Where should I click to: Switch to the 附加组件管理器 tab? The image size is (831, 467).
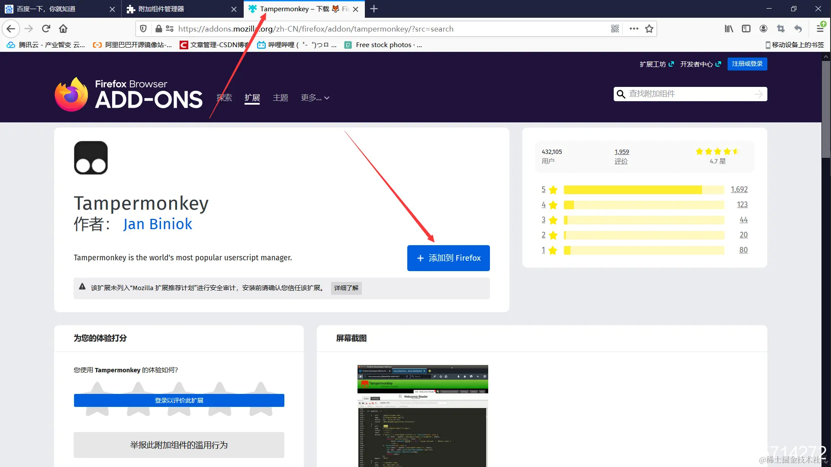[x=161, y=9]
